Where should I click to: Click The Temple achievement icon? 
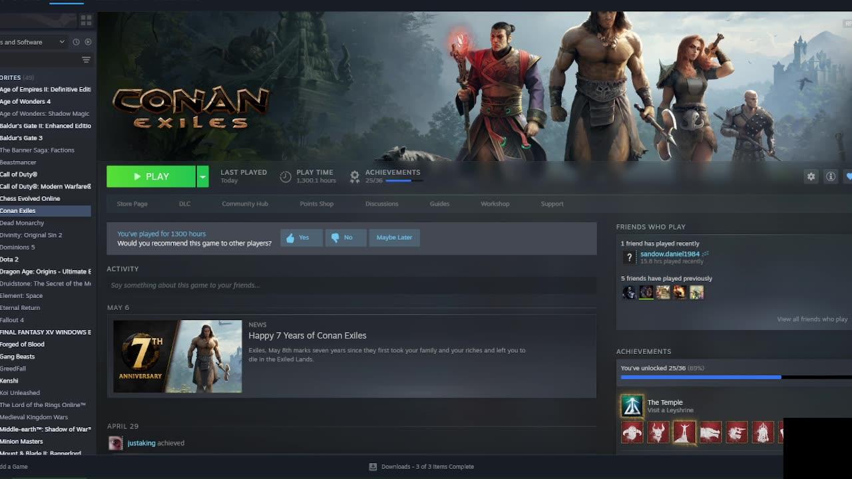pyautogui.click(x=632, y=405)
